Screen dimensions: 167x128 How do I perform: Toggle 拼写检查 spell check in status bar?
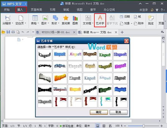click(67, 126)
